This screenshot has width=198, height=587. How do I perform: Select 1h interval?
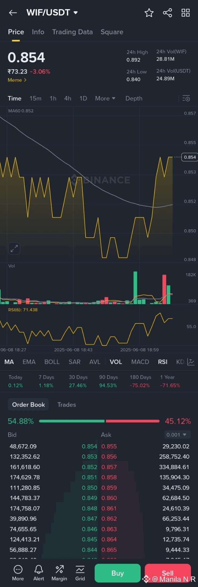point(53,98)
